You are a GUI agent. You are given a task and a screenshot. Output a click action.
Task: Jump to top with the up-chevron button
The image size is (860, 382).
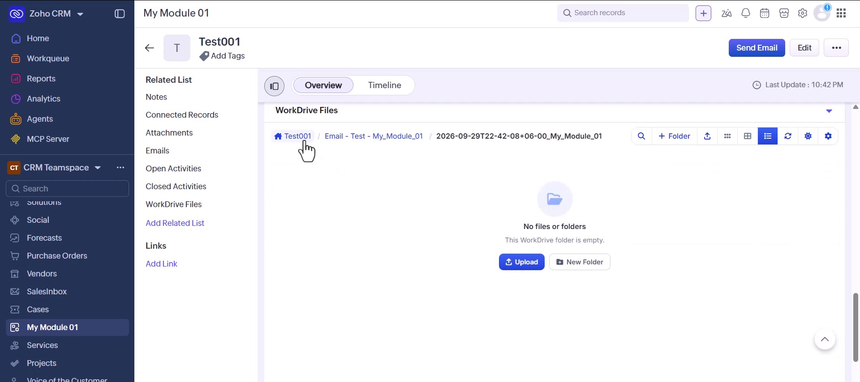click(x=825, y=340)
